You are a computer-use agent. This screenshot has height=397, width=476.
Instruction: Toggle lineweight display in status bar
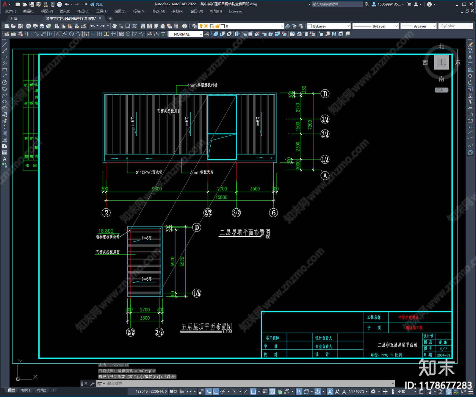pyautogui.click(x=265, y=391)
